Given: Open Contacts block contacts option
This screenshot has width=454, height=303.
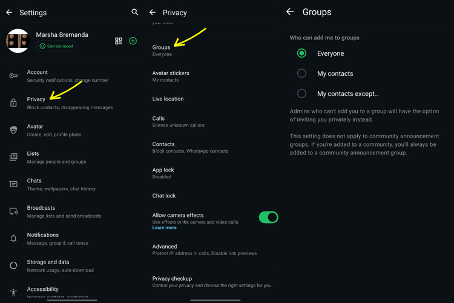Looking at the screenshot, I should (x=211, y=147).
